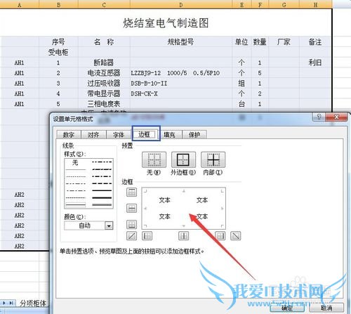Click the 带电显示器 cell
Screen dimensions: 351x314
point(104,93)
